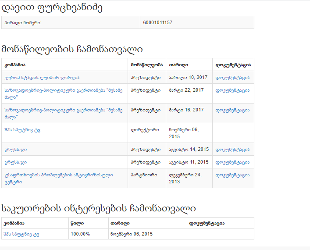
Task: Click ნოემბერი 06, 2015 in participation table
Action: (184, 133)
